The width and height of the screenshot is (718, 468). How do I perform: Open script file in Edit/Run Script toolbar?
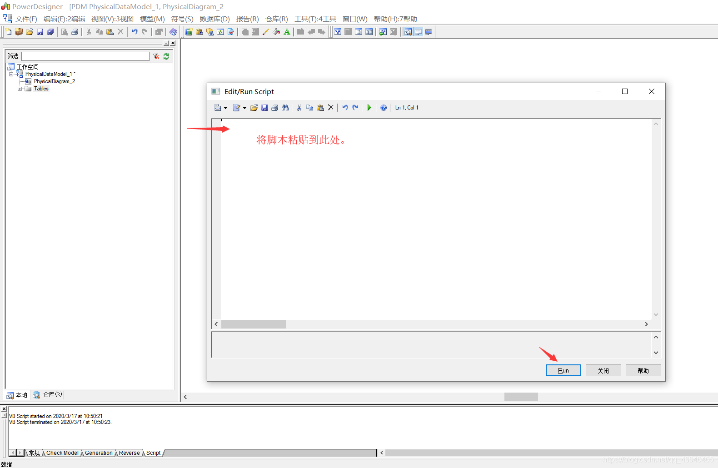(x=254, y=108)
